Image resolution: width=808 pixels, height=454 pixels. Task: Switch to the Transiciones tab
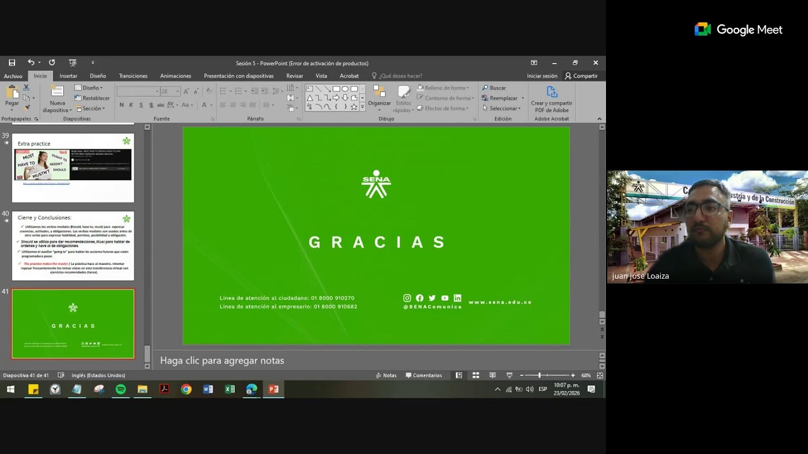[133, 76]
